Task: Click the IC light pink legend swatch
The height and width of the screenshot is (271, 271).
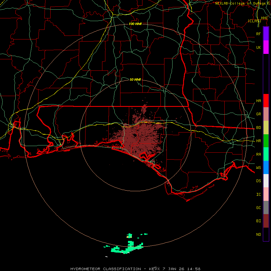Action: 266,194
